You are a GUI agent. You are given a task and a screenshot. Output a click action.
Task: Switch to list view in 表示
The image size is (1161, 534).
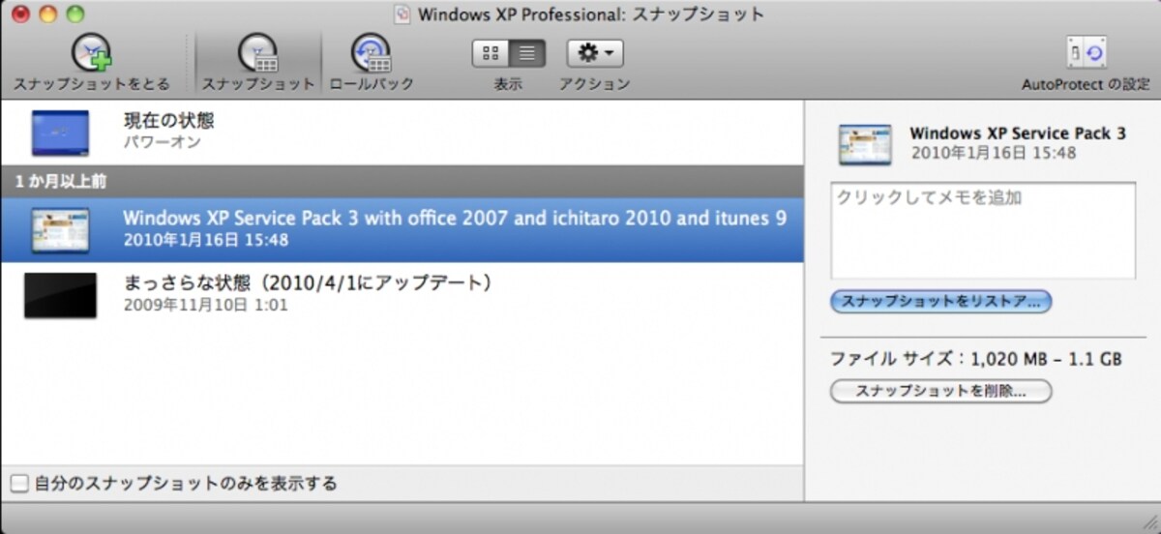[x=527, y=53]
